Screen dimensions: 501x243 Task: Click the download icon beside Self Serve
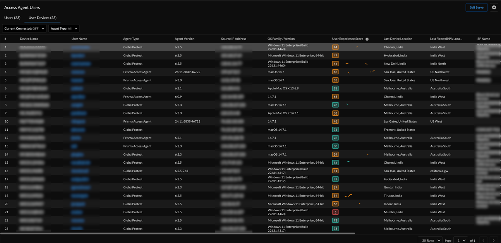coord(494,7)
